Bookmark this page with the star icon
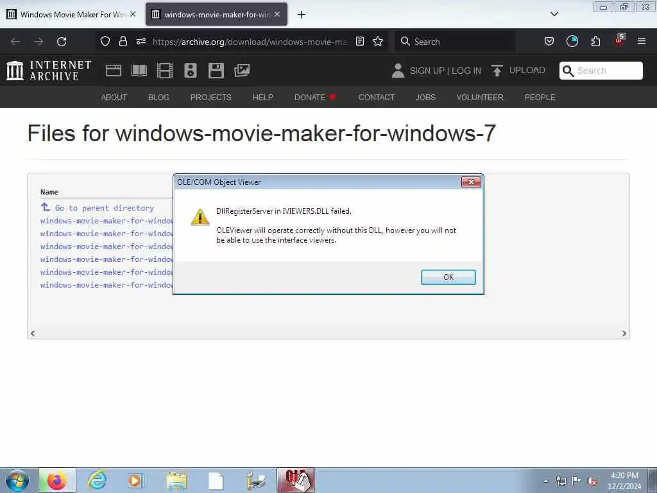Image resolution: width=657 pixels, height=493 pixels. coord(378,41)
